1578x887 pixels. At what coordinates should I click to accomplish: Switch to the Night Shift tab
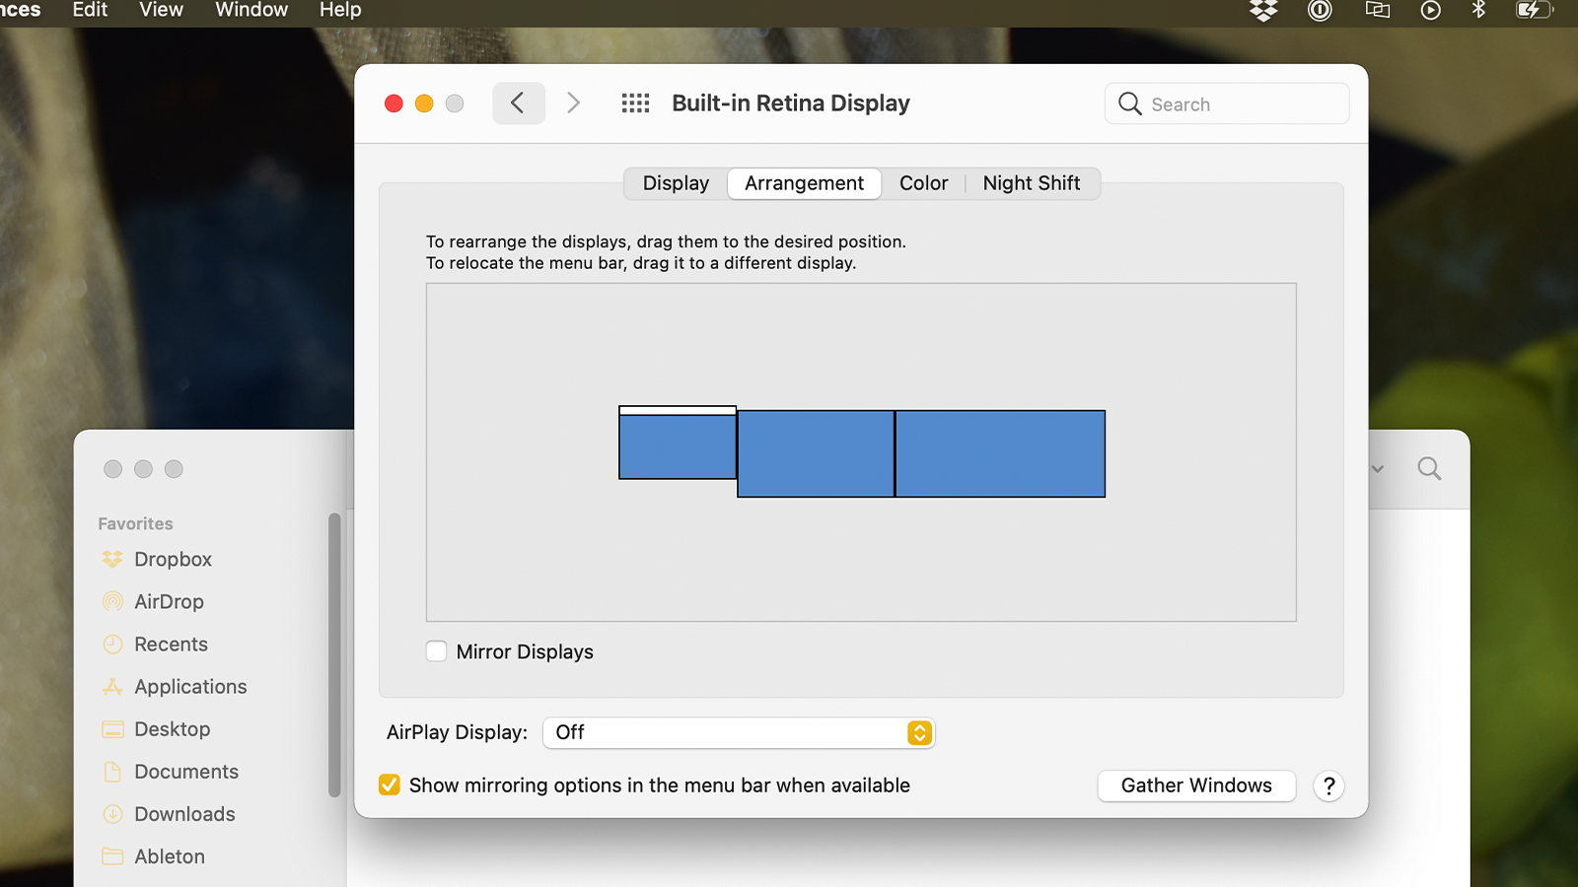point(1031,183)
